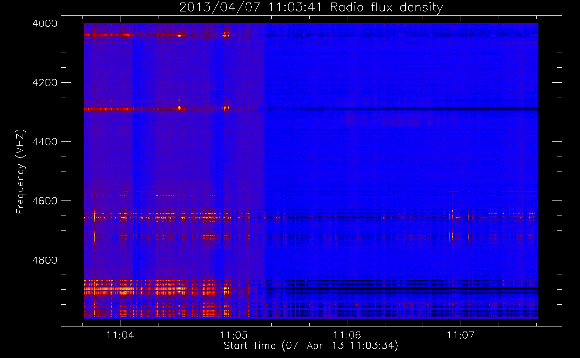Click the 11:06 time tick label
The width and height of the screenshot is (580, 358).
(347, 335)
